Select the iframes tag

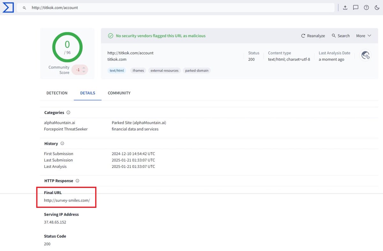(x=138, y=71)
